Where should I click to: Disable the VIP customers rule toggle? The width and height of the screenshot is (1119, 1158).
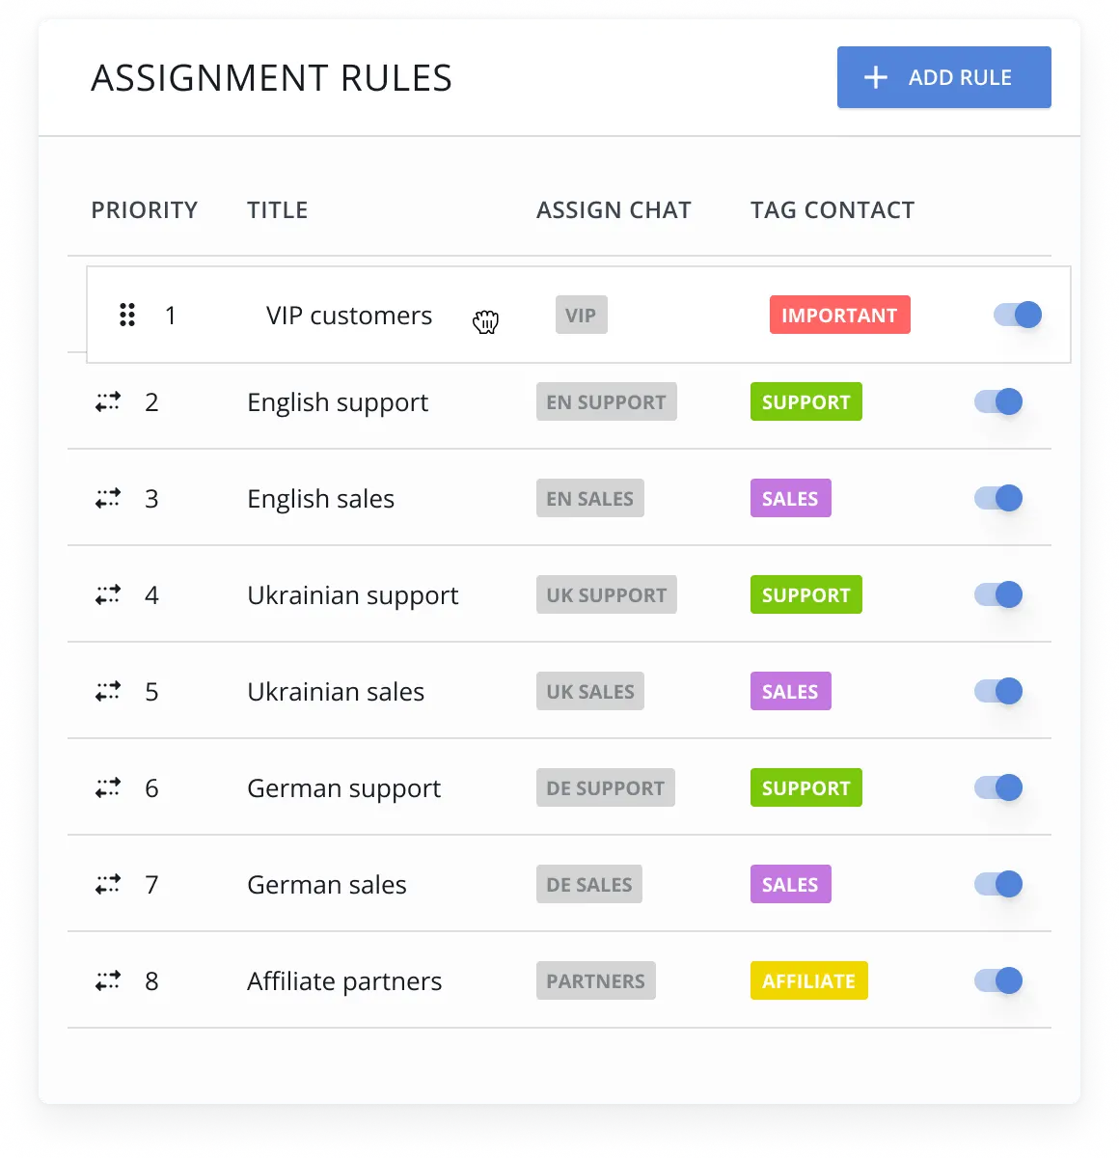pyautogui.click(x=1018, y=315)
